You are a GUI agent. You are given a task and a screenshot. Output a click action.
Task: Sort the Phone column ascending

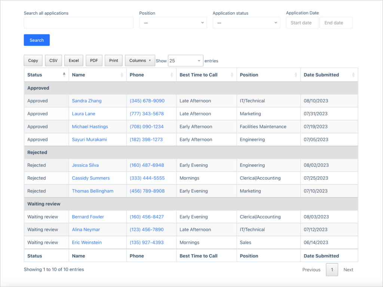click(x=151, y=75)
